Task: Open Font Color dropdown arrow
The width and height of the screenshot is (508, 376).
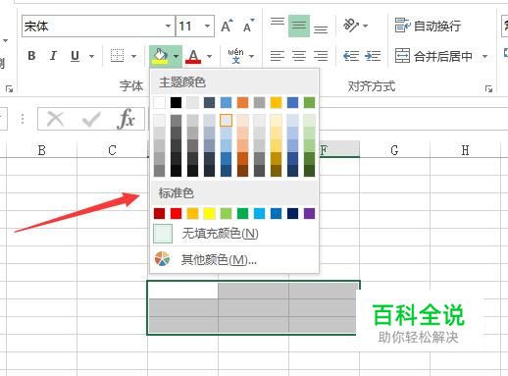Action: [x=209, y=56]
